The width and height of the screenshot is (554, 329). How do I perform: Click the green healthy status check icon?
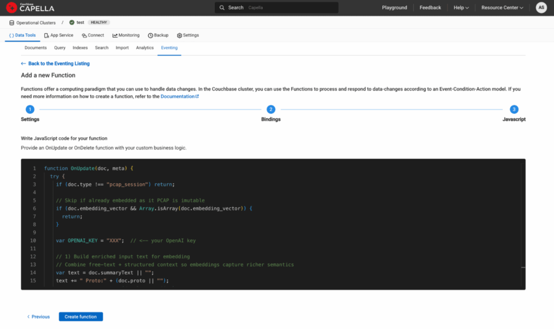tap(72, 22)
